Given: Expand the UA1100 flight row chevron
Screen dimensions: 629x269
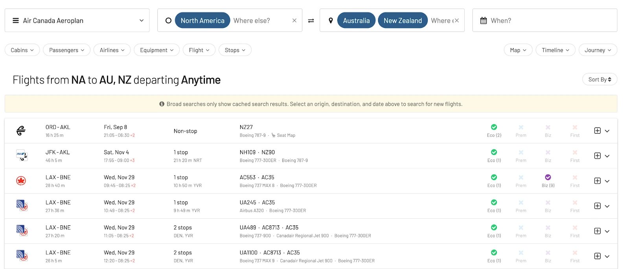Looking at the screenshot, I should click(607, 256).
